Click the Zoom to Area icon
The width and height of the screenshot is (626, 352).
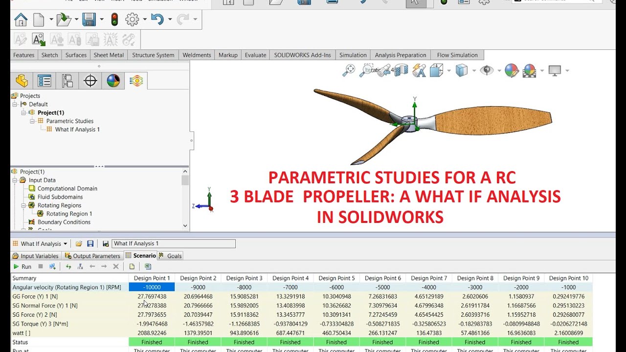(366, 70)
